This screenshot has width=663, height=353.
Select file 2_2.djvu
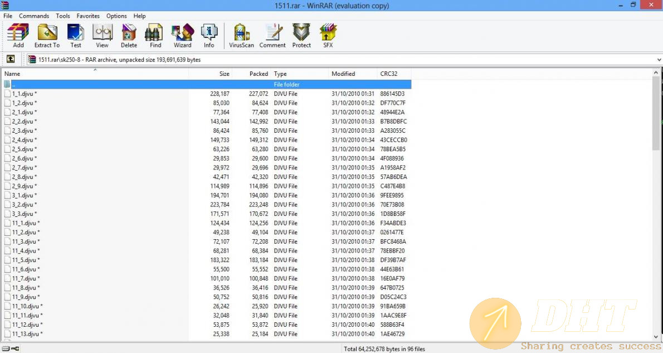(24, 122)
